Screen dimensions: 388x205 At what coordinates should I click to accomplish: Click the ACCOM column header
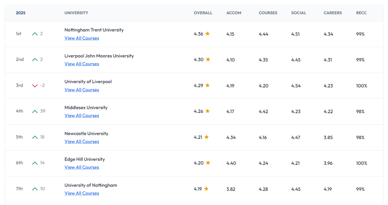(234, 13)
